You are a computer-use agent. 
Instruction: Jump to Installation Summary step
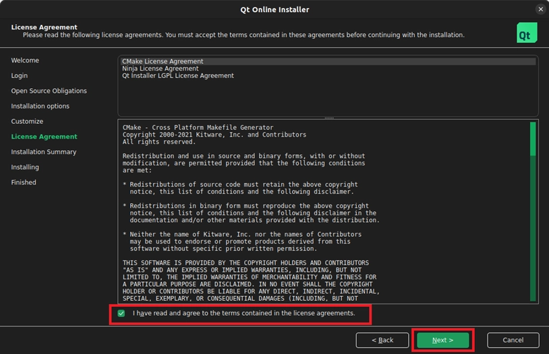tap(43, 152)
